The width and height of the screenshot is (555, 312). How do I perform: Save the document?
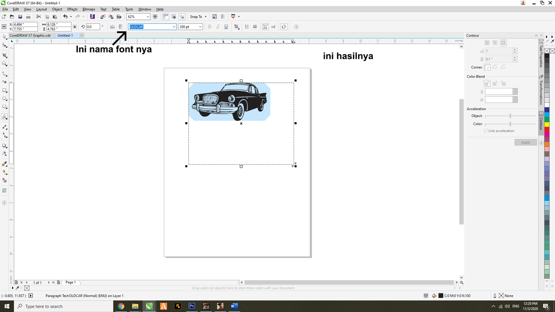tap(20, 16)
